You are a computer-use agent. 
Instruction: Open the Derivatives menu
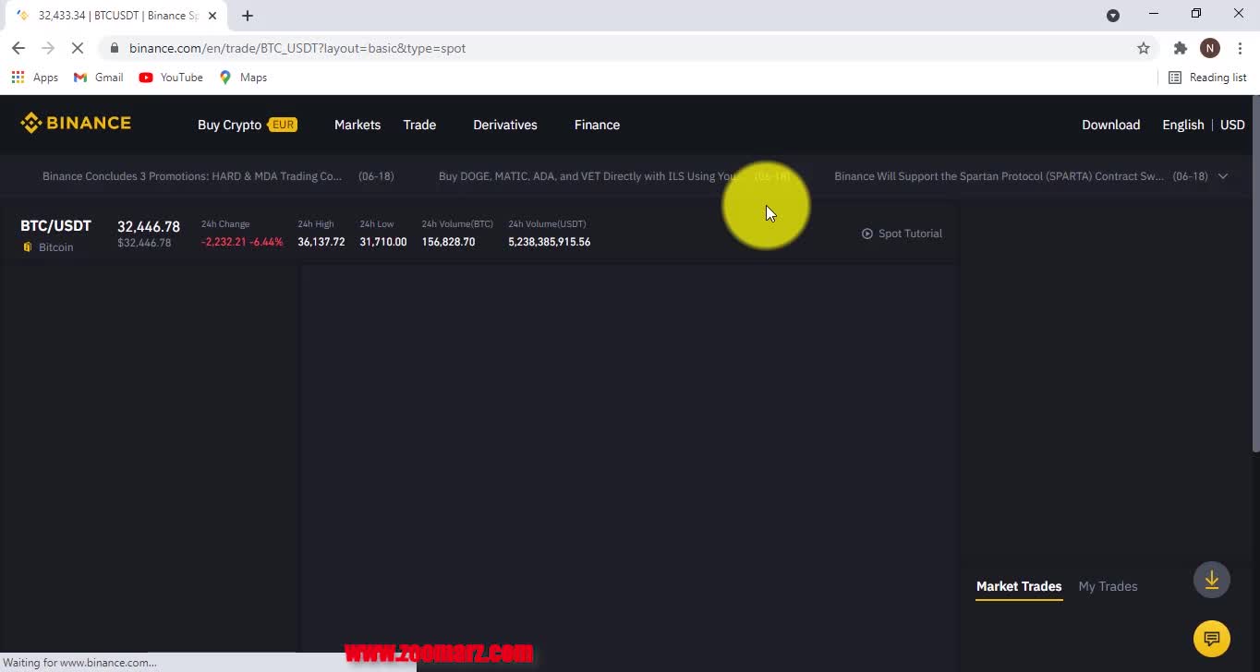(504, 125)
